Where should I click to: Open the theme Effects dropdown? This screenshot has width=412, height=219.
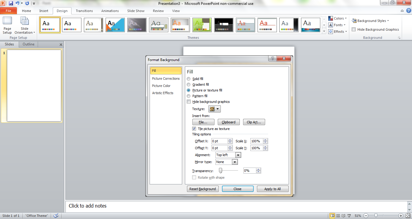tap(338, 32)
